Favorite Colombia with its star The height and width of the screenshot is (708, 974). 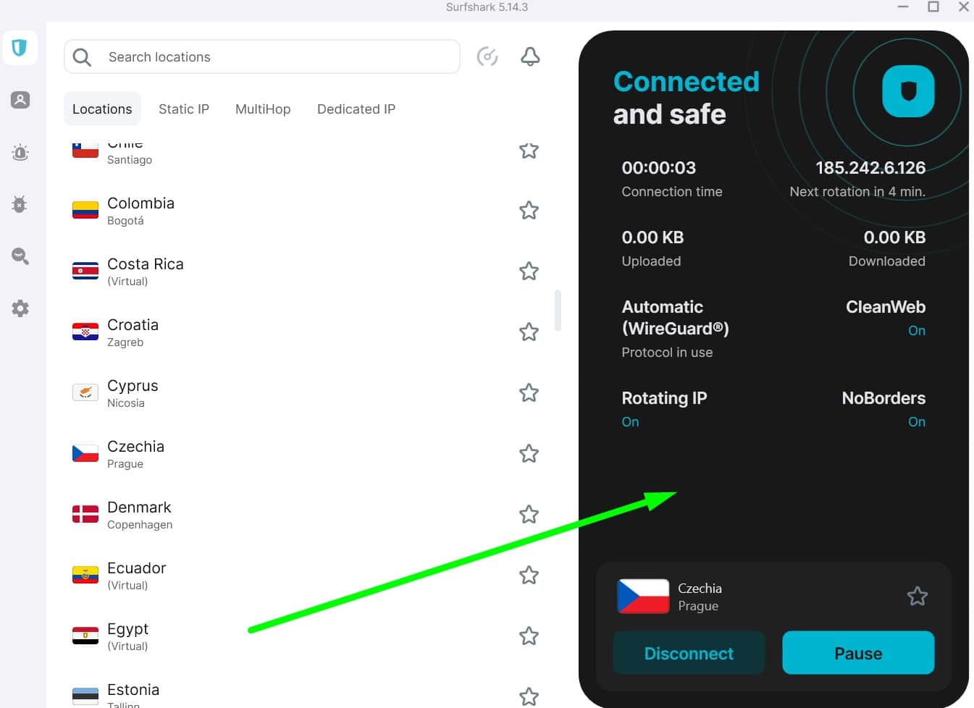click(x=529, y=211)
